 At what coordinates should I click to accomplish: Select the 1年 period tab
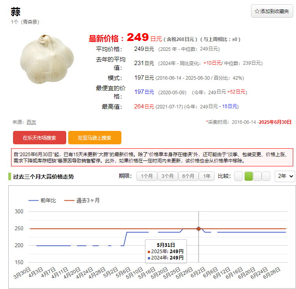[207, 176]
